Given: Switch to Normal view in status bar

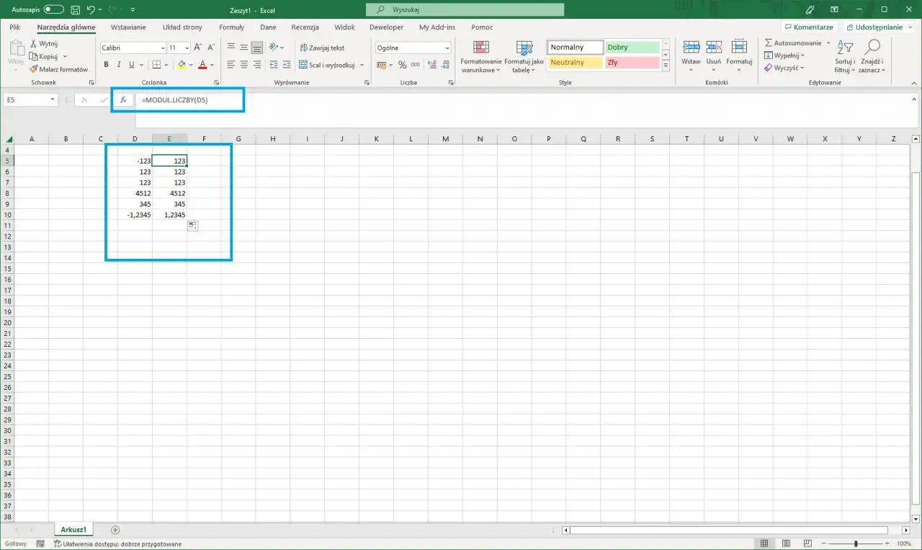Looking at the screenshot, I should (x=764, y=544).
